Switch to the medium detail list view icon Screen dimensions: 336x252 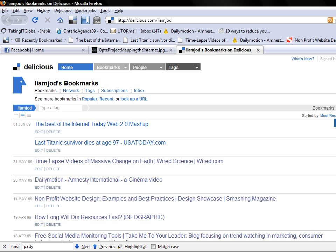(x=22, y=115)
